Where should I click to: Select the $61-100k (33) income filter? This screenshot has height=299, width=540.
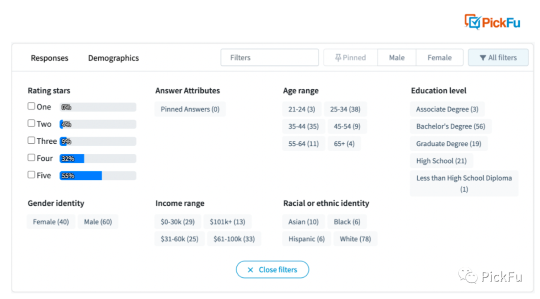point(234,239)
